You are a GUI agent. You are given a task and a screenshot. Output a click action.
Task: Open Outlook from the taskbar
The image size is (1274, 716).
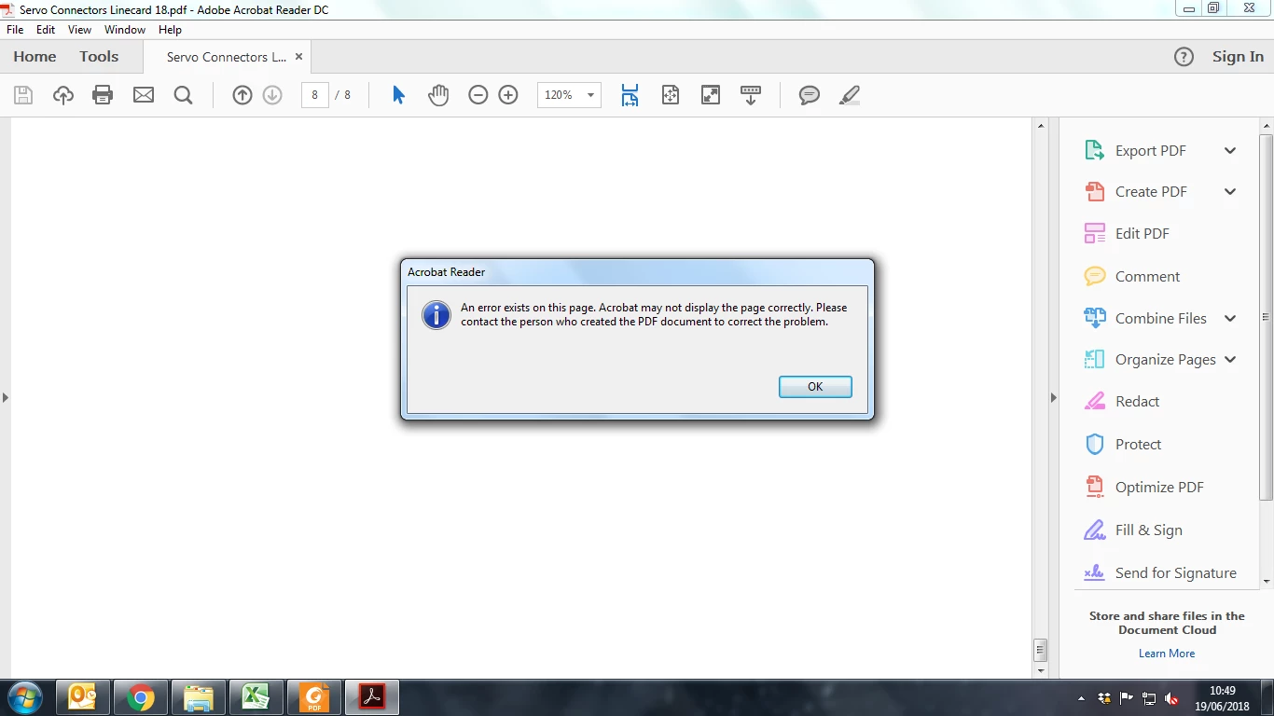pos(82,697)
